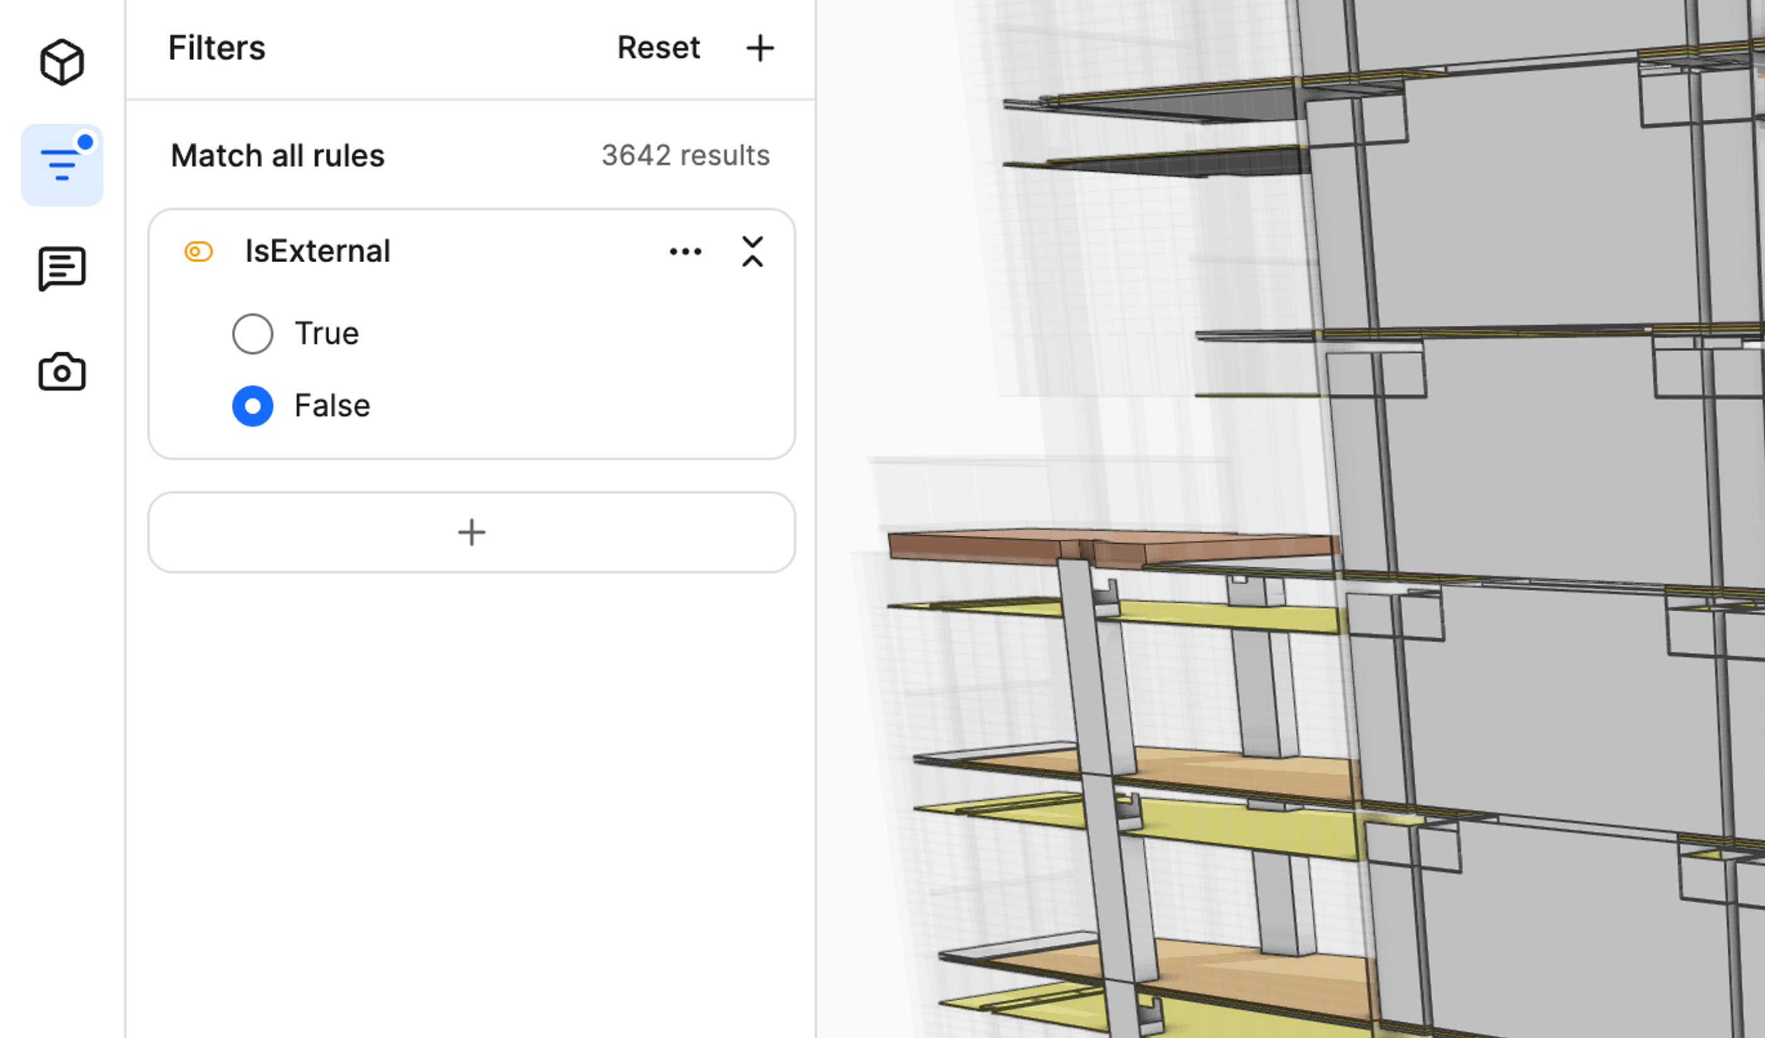The width and height of the screenshot is (1765, 1038).
Task: Collapse the IsExternal filter card
Action: [x=752, y=251]
